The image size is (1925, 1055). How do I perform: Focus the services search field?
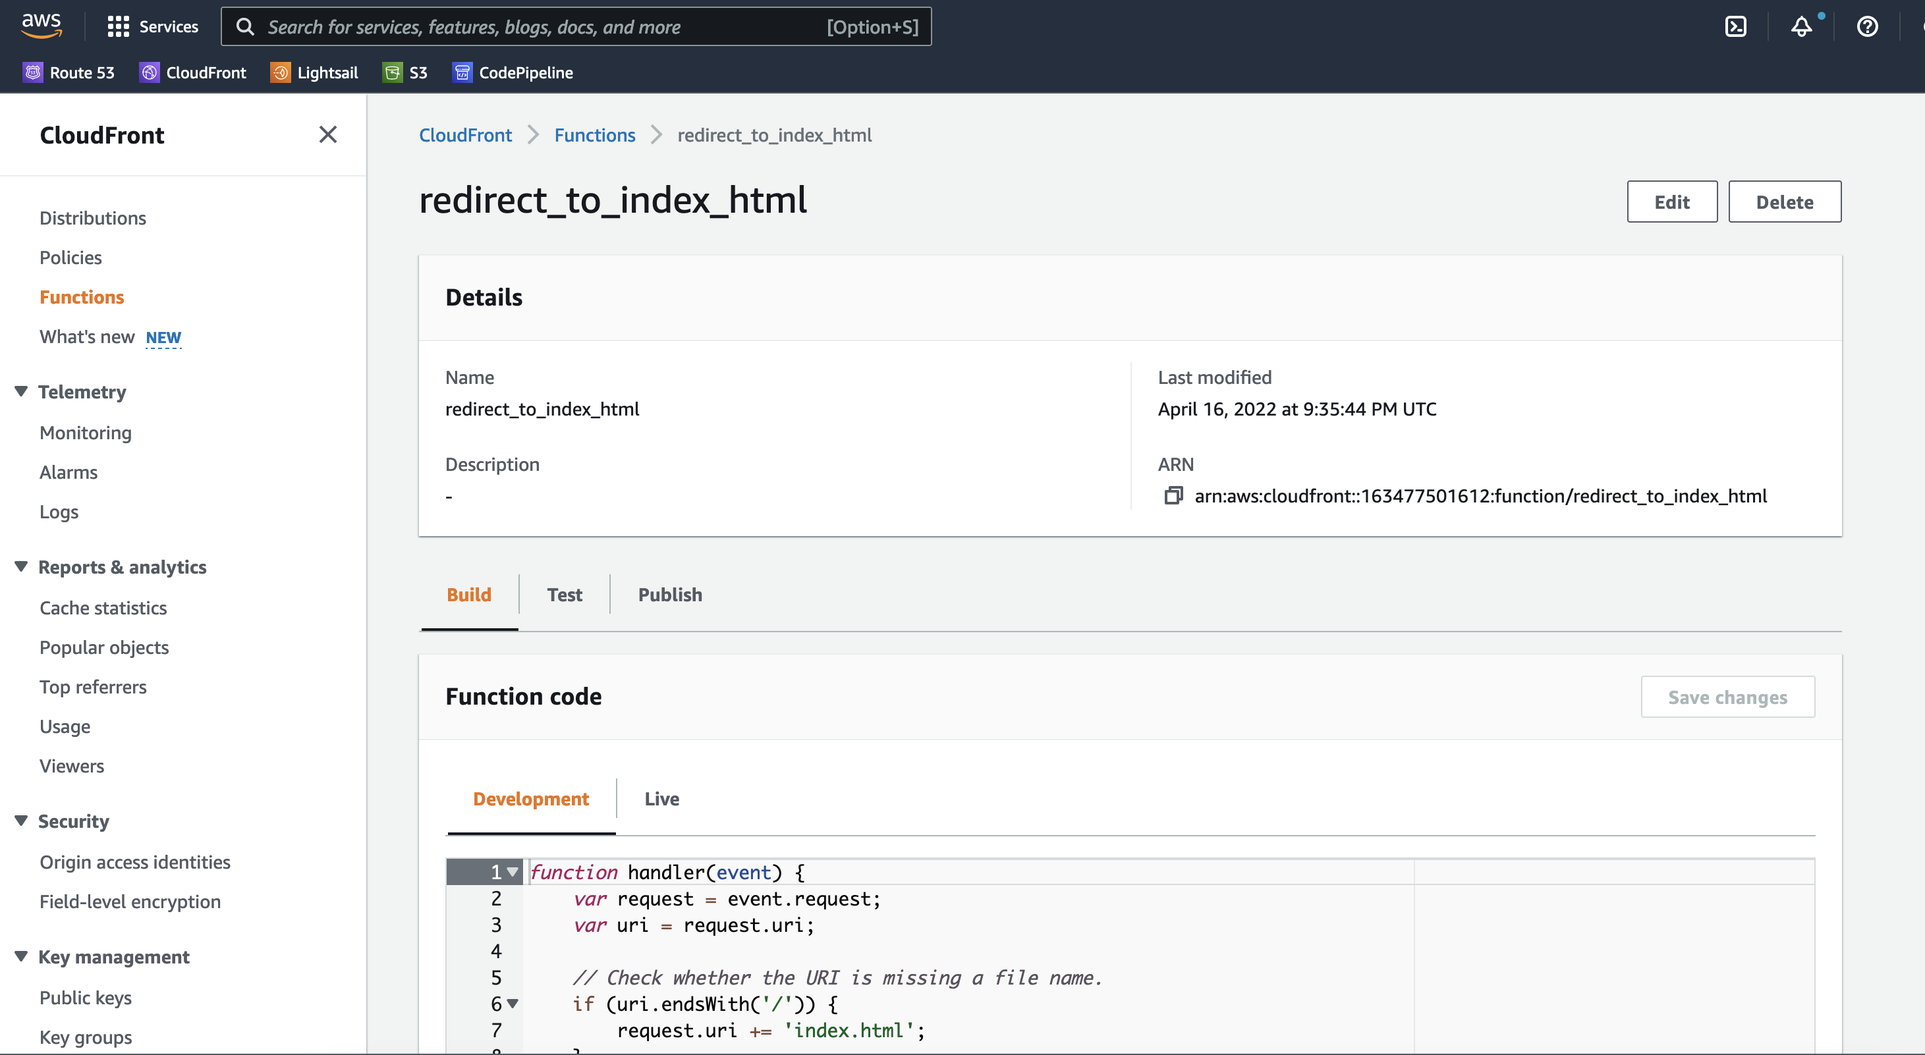[575, 27]
